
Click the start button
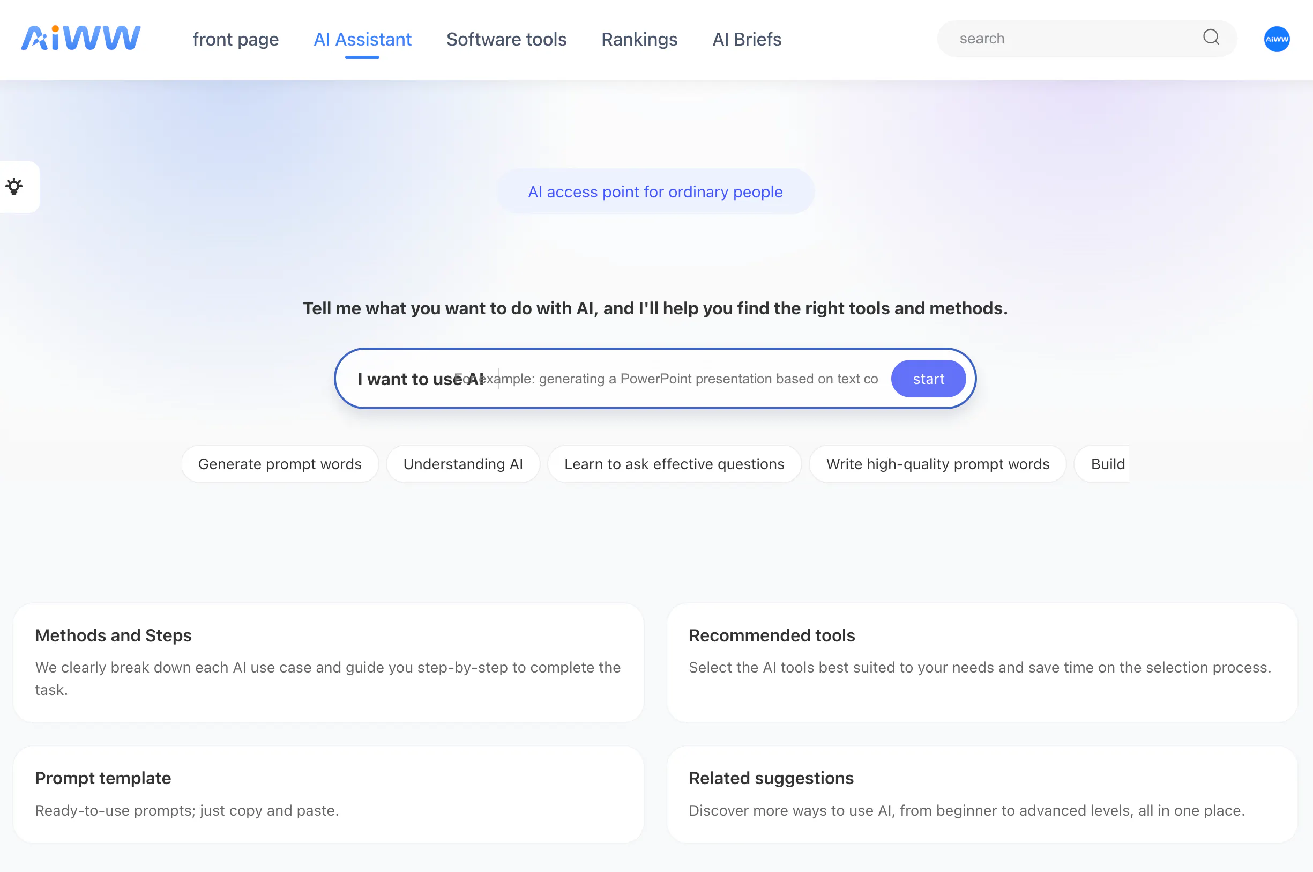pos(928,379)
